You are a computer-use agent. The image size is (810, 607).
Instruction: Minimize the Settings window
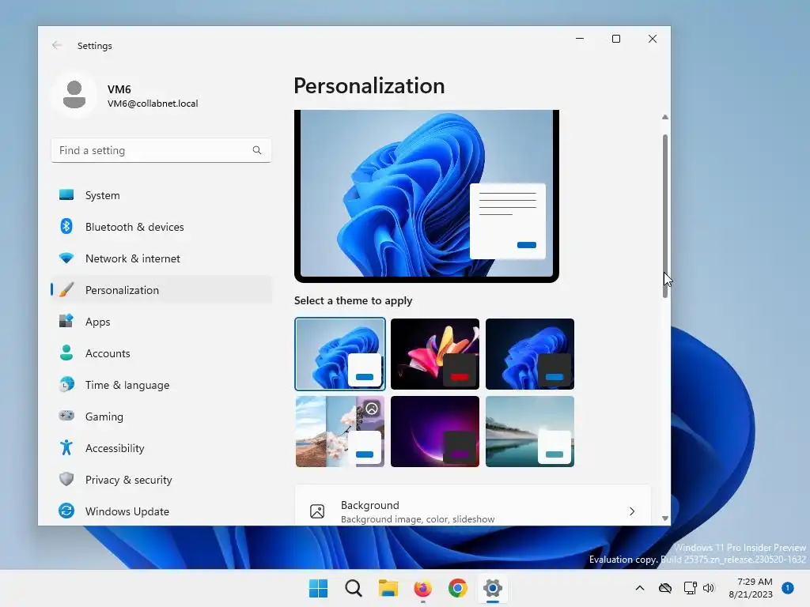580,39
